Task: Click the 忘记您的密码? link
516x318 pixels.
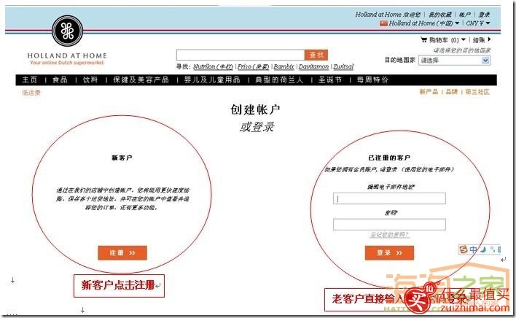Action: coord(390,235)
